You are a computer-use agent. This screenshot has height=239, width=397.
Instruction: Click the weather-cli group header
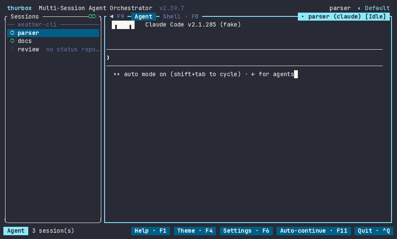tap(37, 24)
